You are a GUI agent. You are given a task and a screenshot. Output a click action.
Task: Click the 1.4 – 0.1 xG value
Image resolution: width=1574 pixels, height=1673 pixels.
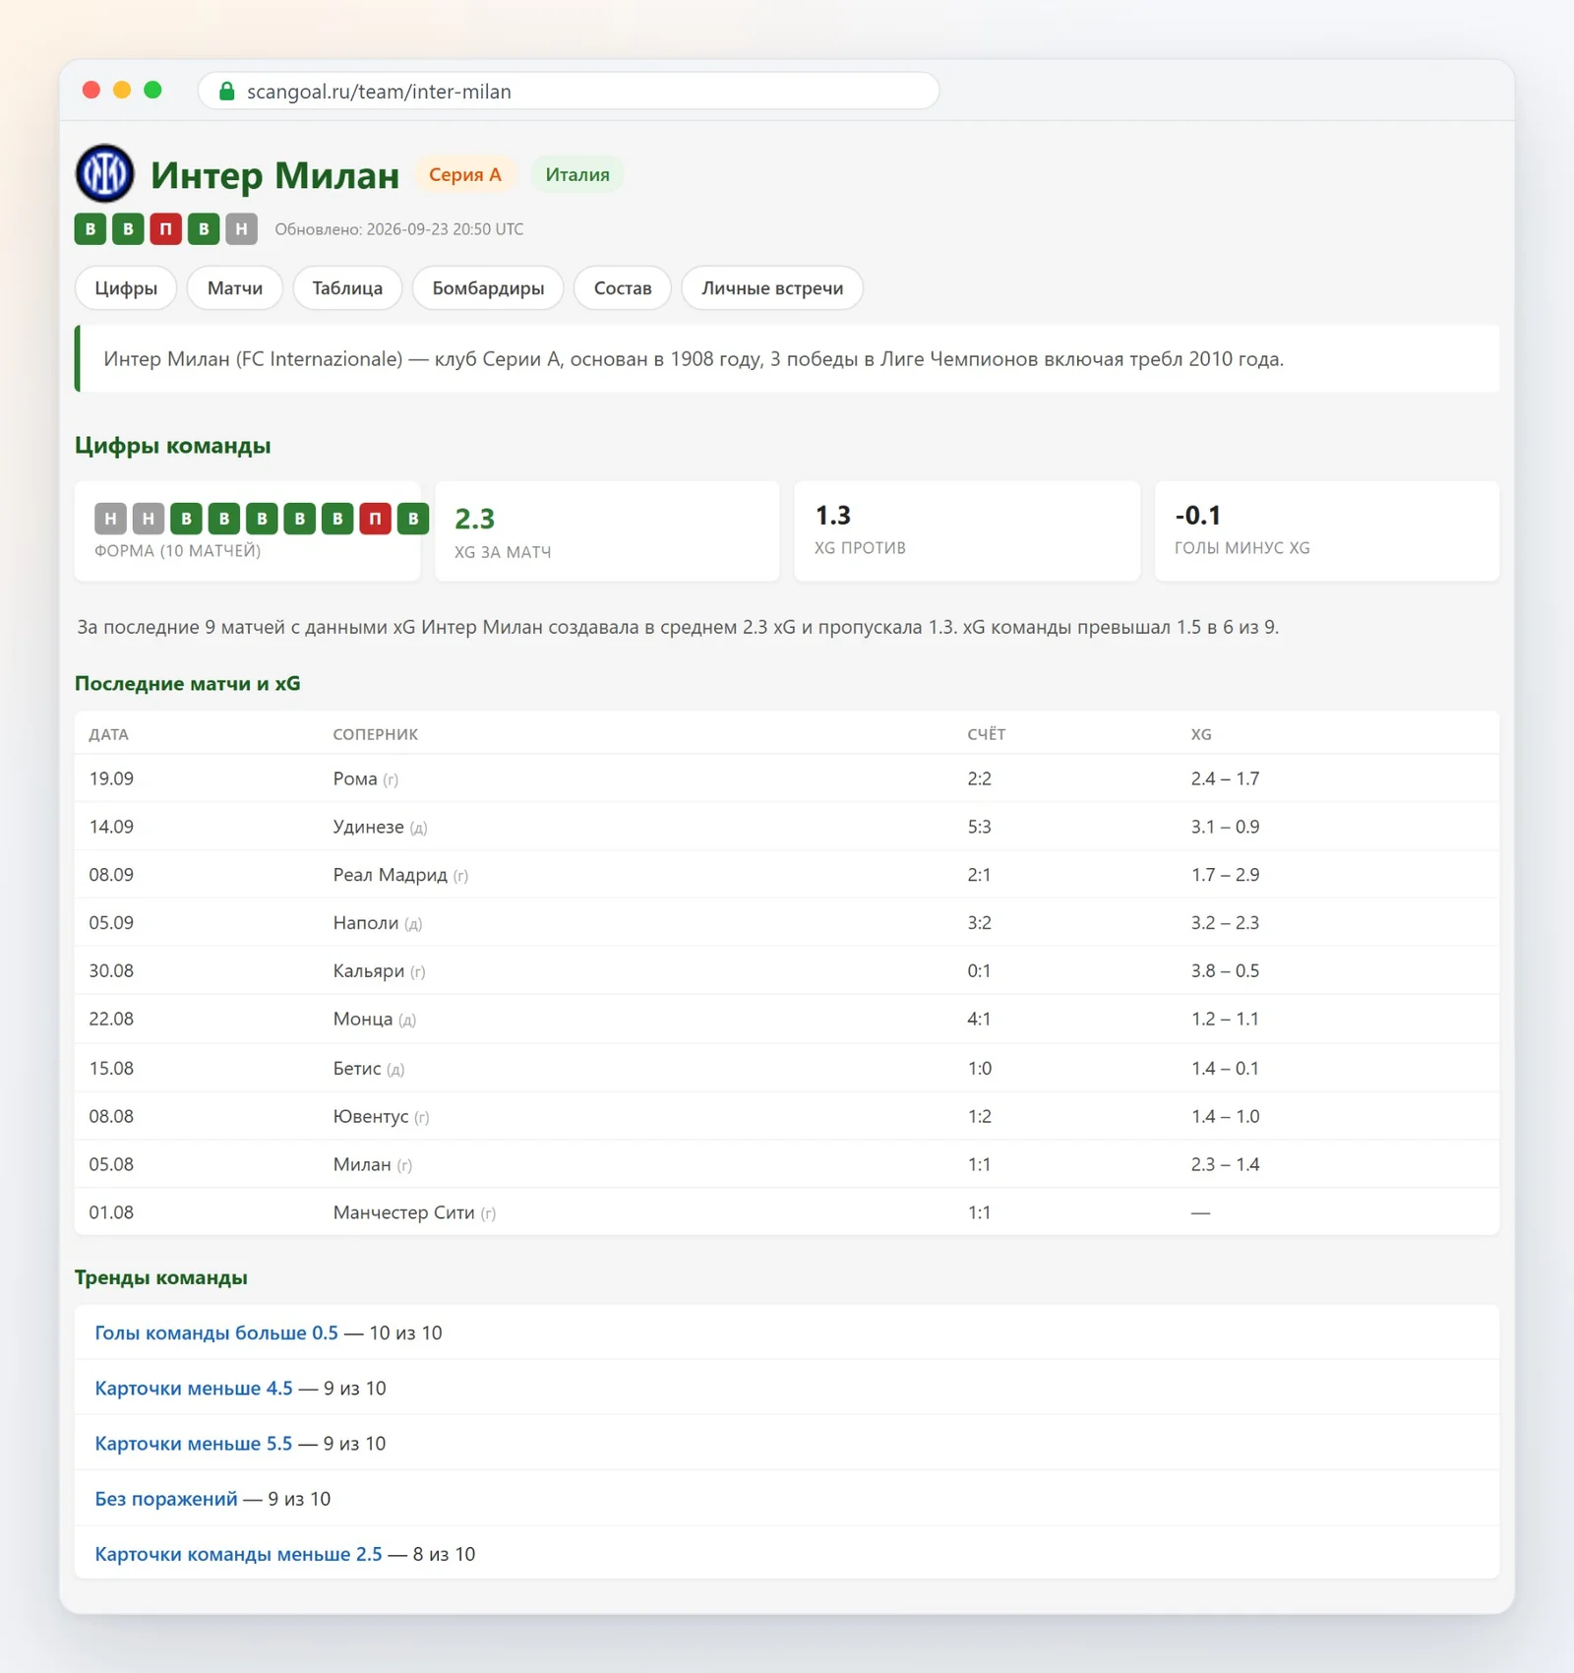(x=1225, y=1069)
